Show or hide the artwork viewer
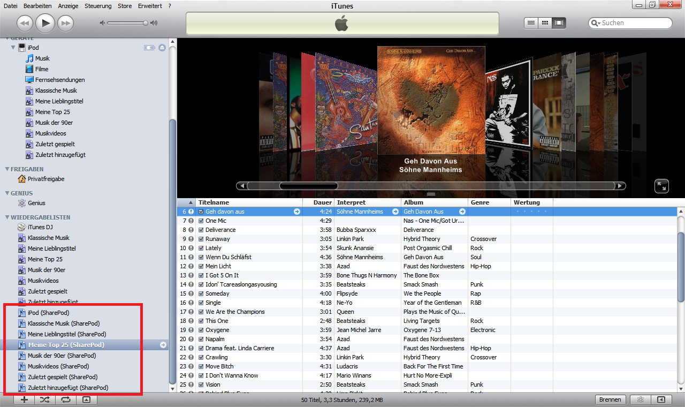685x407 pixels. click(x=87, y=400)
